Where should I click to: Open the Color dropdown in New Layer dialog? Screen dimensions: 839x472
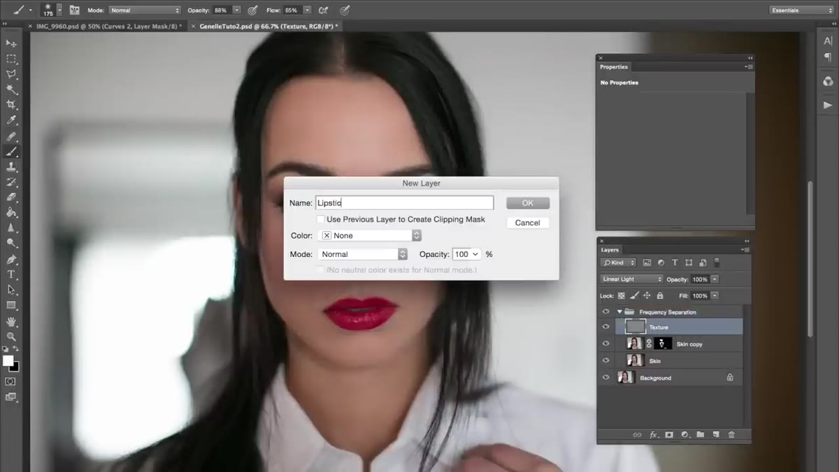pos(370,236)
